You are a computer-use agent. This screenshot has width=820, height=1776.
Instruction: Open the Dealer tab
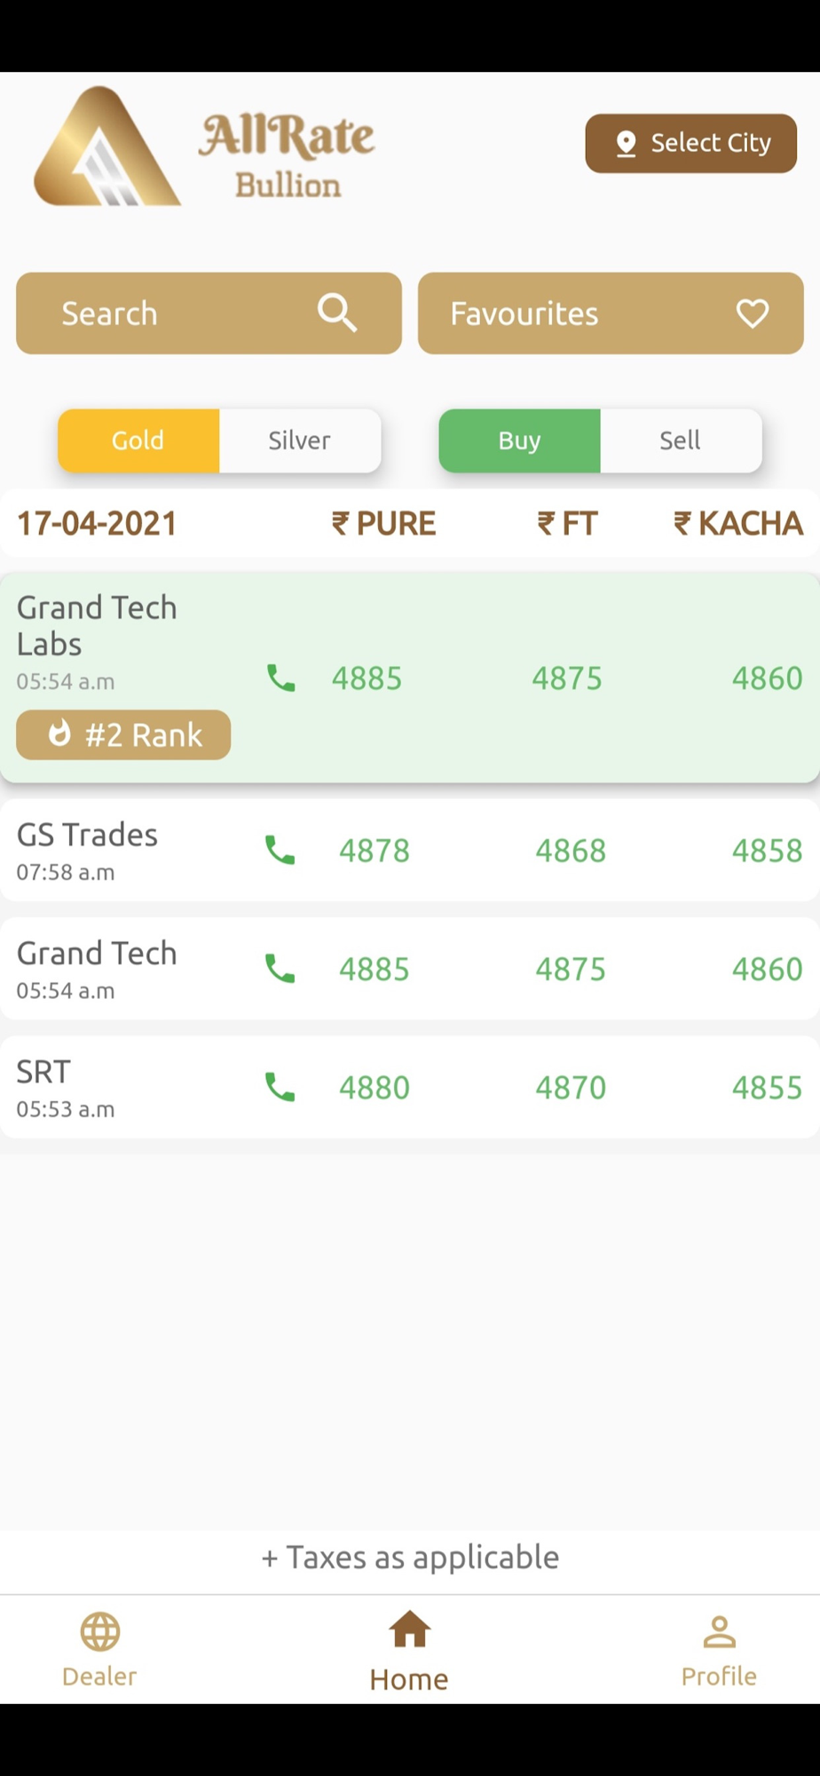(99, 1650)
